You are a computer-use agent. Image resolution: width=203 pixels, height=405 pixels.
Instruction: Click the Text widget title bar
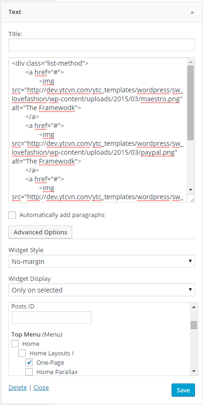tap(101, 12)
